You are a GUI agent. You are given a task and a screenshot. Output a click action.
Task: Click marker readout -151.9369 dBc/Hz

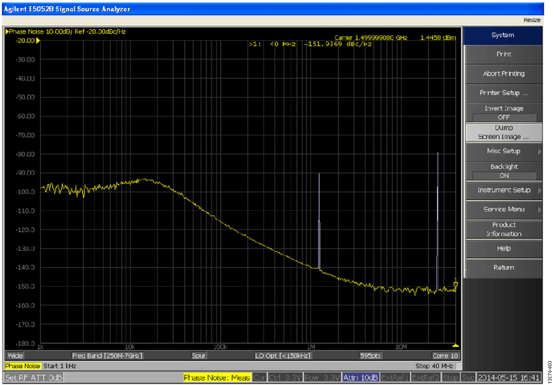tap(337, 44)
